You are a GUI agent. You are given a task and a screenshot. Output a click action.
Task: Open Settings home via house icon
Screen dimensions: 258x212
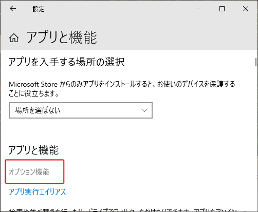pyautogui.click(x=14, y=37)
